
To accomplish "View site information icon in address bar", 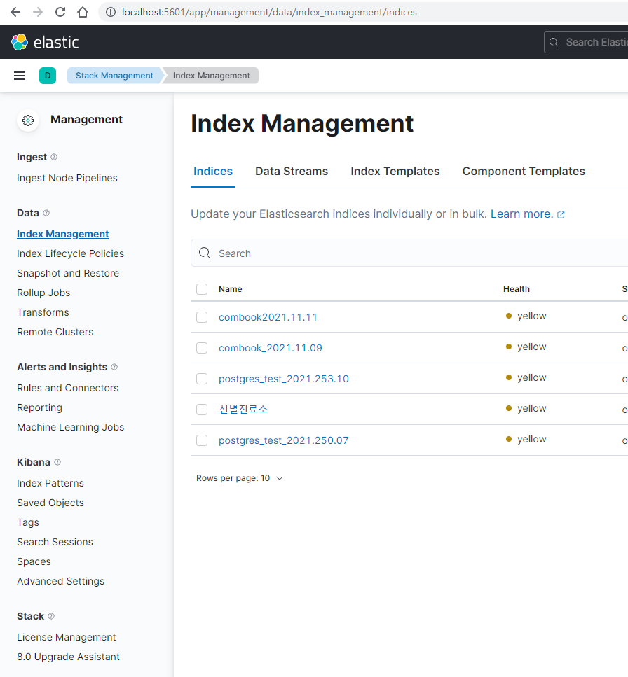I will [x=111, y=12].
